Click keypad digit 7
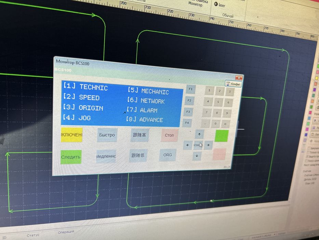The image size is (319, 240). coord(207,112)
